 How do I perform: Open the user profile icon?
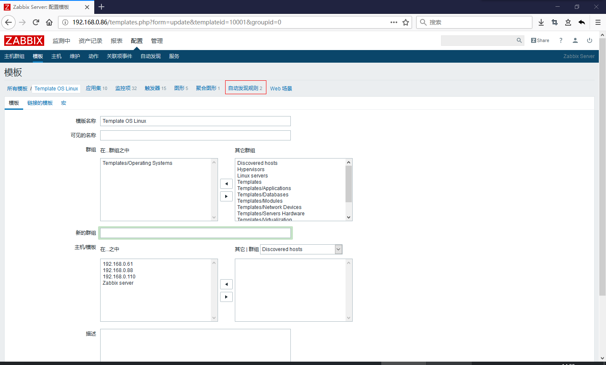pos(575,40)
